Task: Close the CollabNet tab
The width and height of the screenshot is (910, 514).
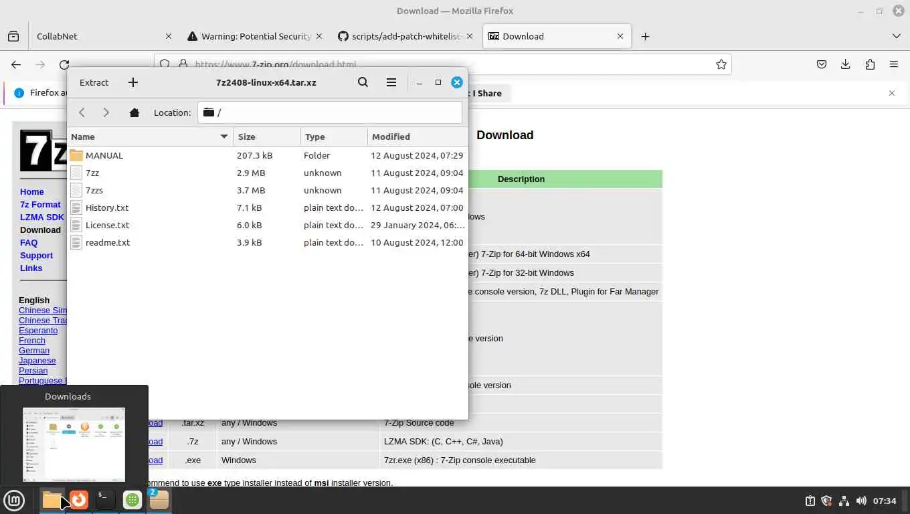Action: [x=169, y=36]
